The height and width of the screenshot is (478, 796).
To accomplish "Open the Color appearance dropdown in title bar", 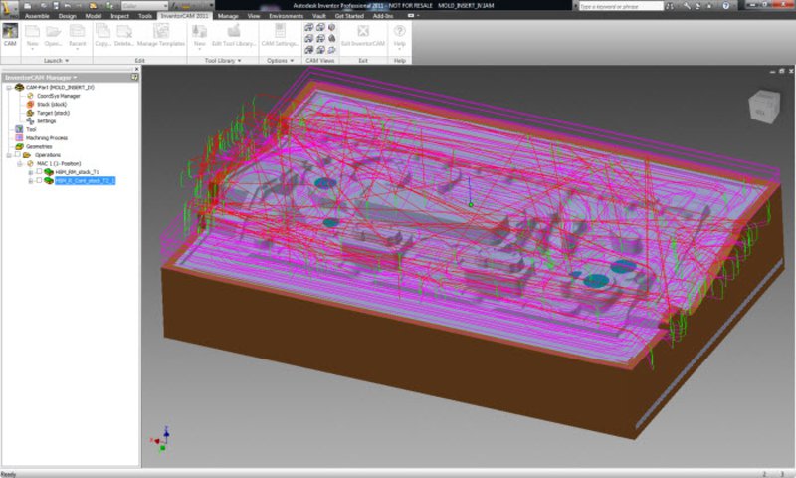I will tap(145, 6).
